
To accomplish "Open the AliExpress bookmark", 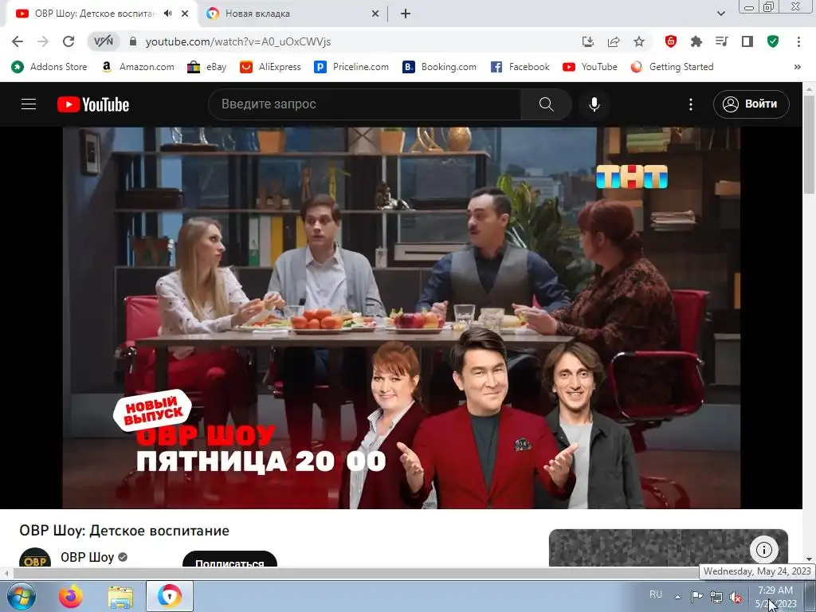I will (x=271, y=67).
